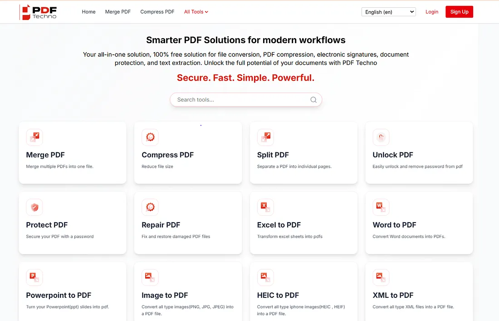The height and width of the screenshot is (321, 499).
Task: Click the HEIC to PDF icon
Action: pos(265,277)
